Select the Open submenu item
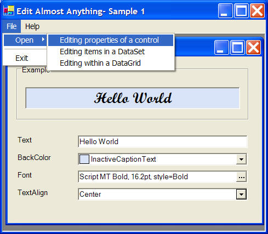Viewport: 268px width, 234px height. coord(25,40)
